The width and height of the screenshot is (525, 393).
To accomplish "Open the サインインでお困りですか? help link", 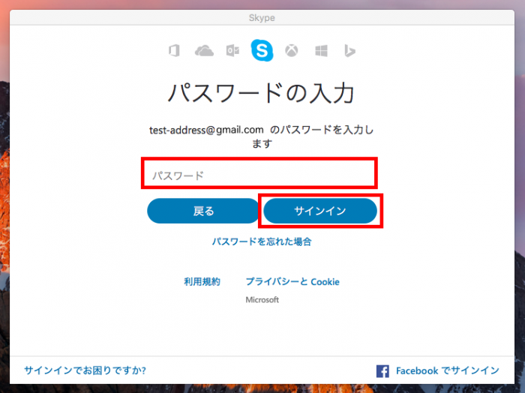I will click(85, 370).
